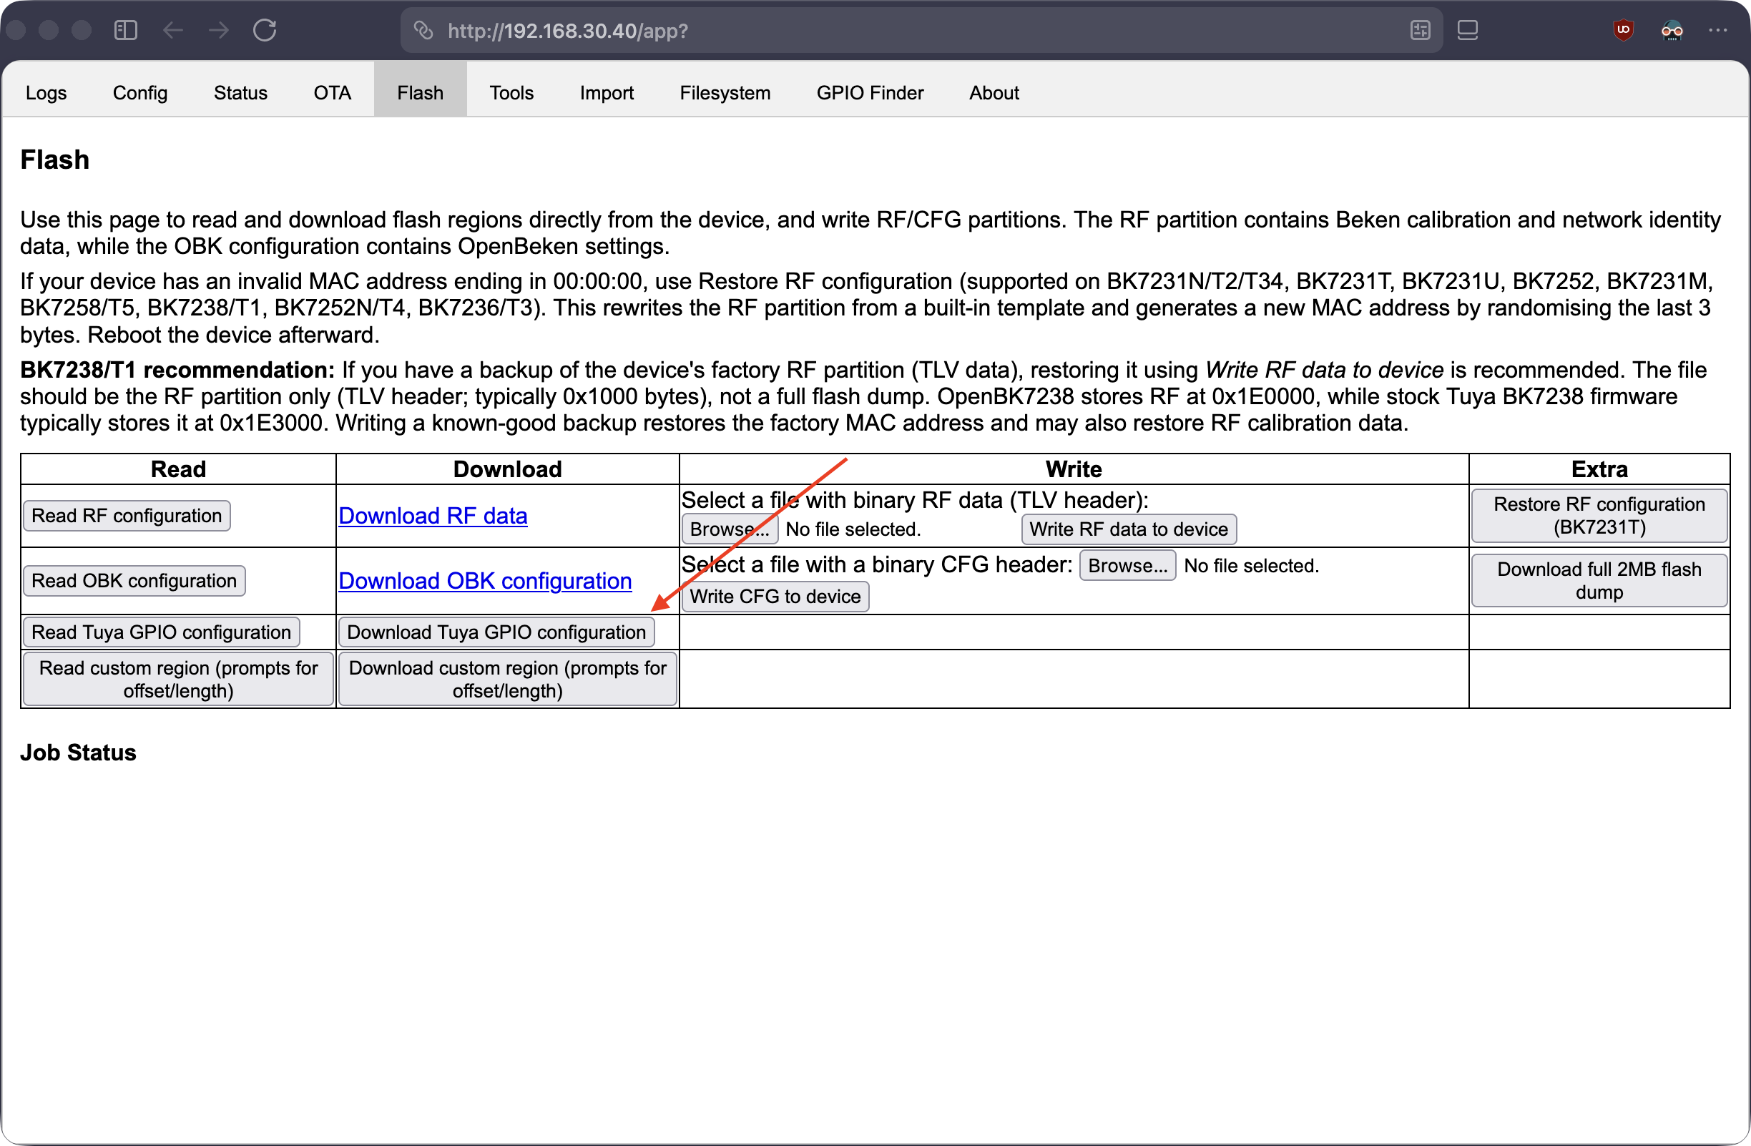Click the Job Status heading
This screenshot has height=1146, width=1751.
pos(78,753)
